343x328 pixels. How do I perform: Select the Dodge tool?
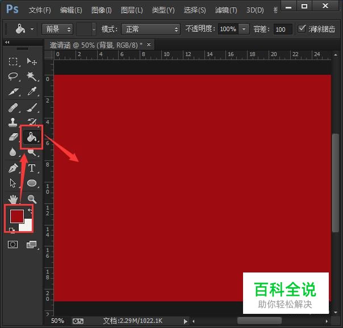pos(32,152)
